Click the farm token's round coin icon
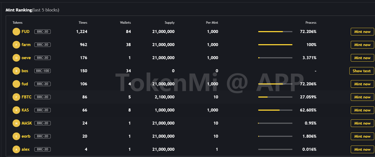Screen dimensions: 375x157 tap(16, 45)
